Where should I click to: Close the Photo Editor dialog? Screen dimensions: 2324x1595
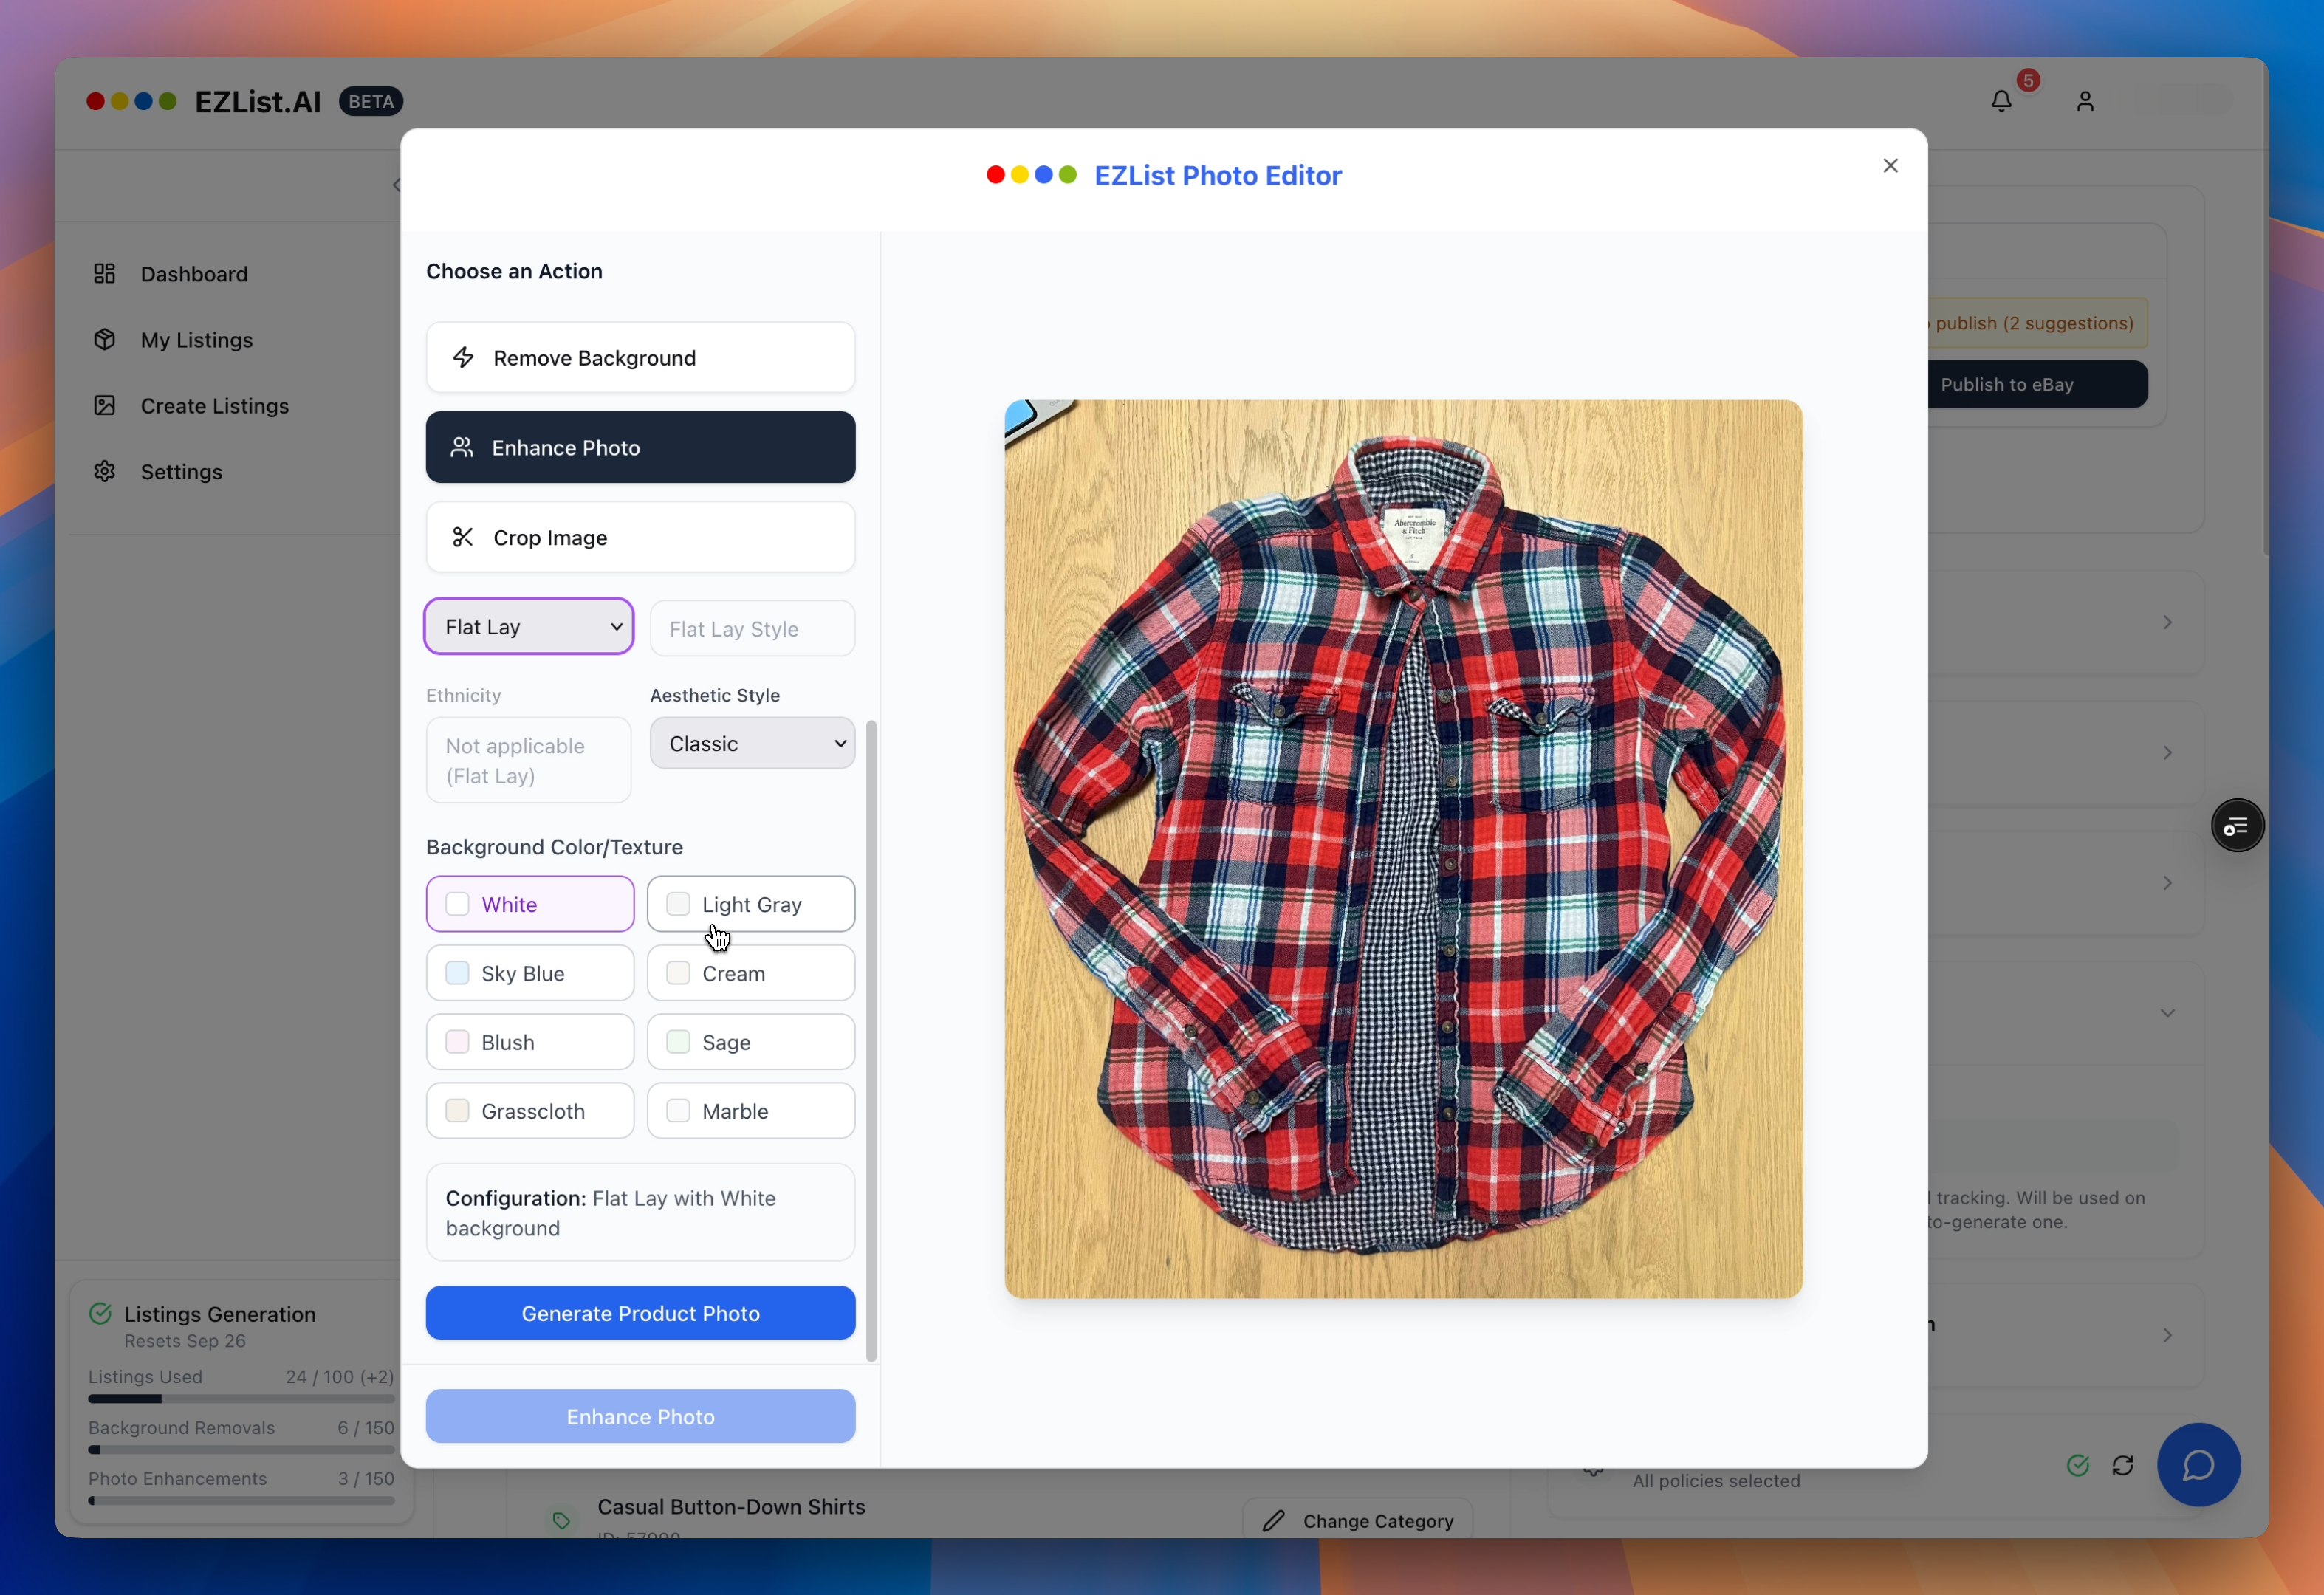1890,166
